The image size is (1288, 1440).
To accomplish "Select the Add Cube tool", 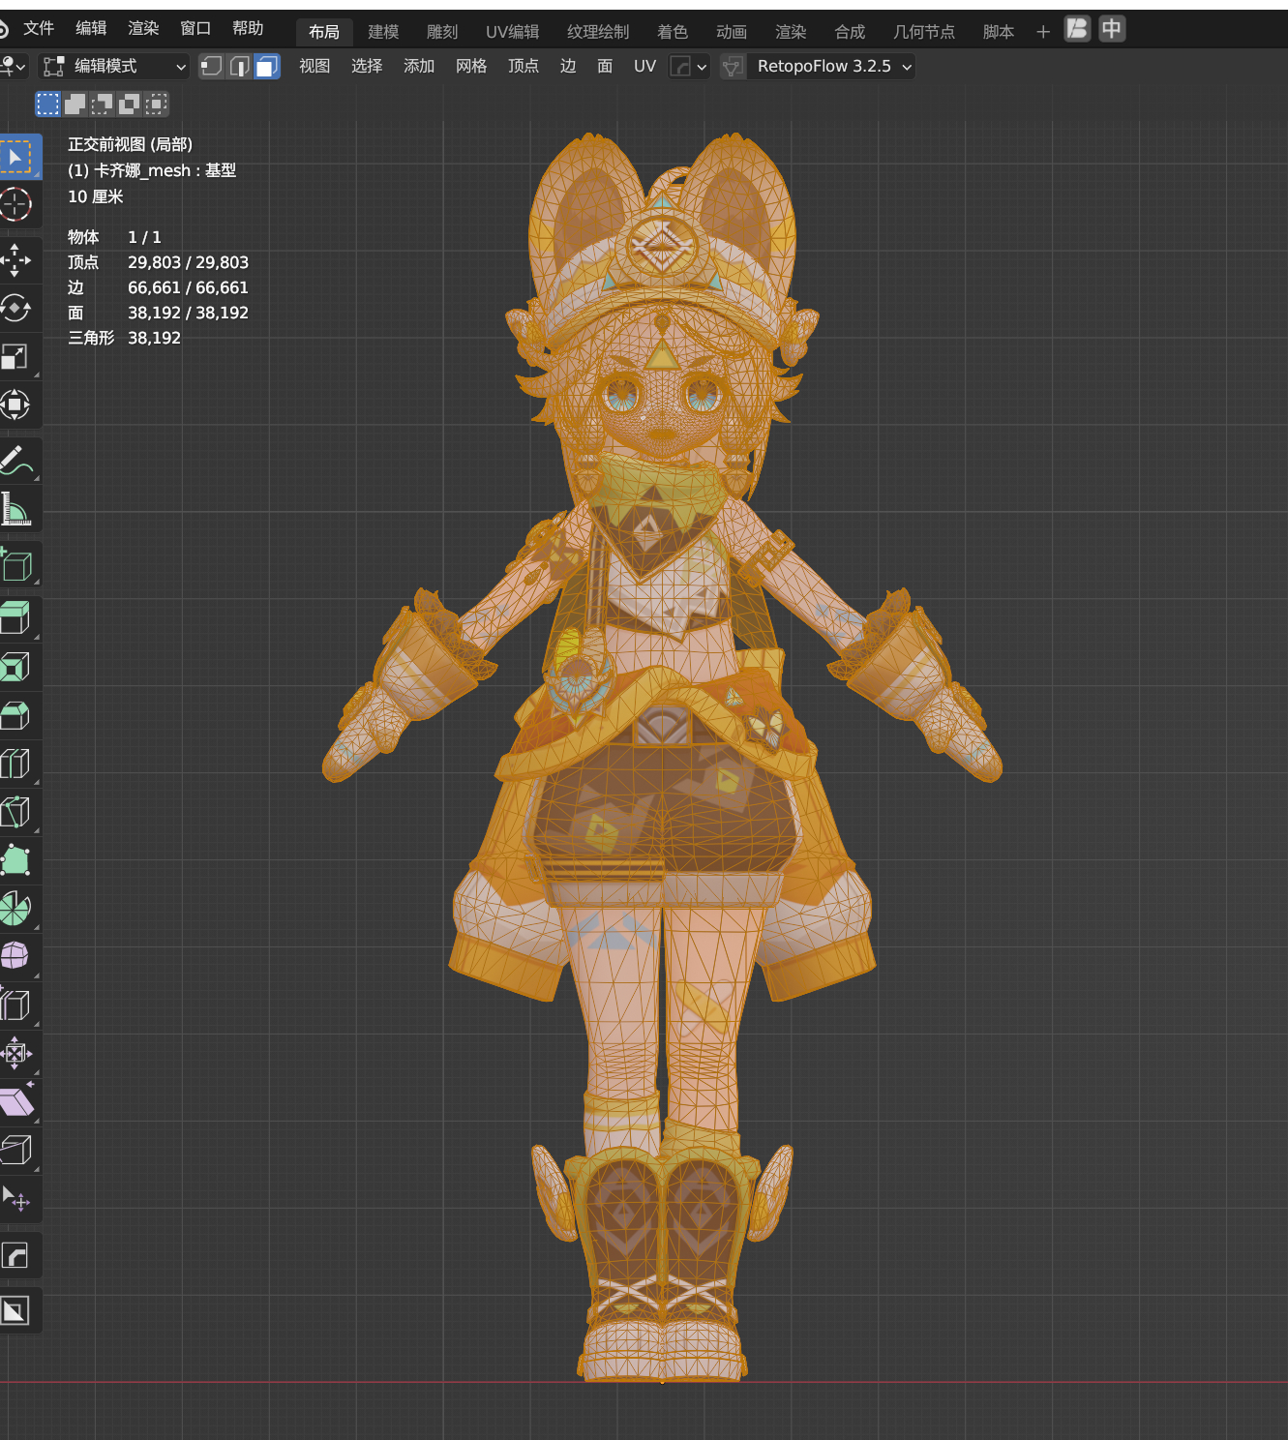I will [15, 565].
